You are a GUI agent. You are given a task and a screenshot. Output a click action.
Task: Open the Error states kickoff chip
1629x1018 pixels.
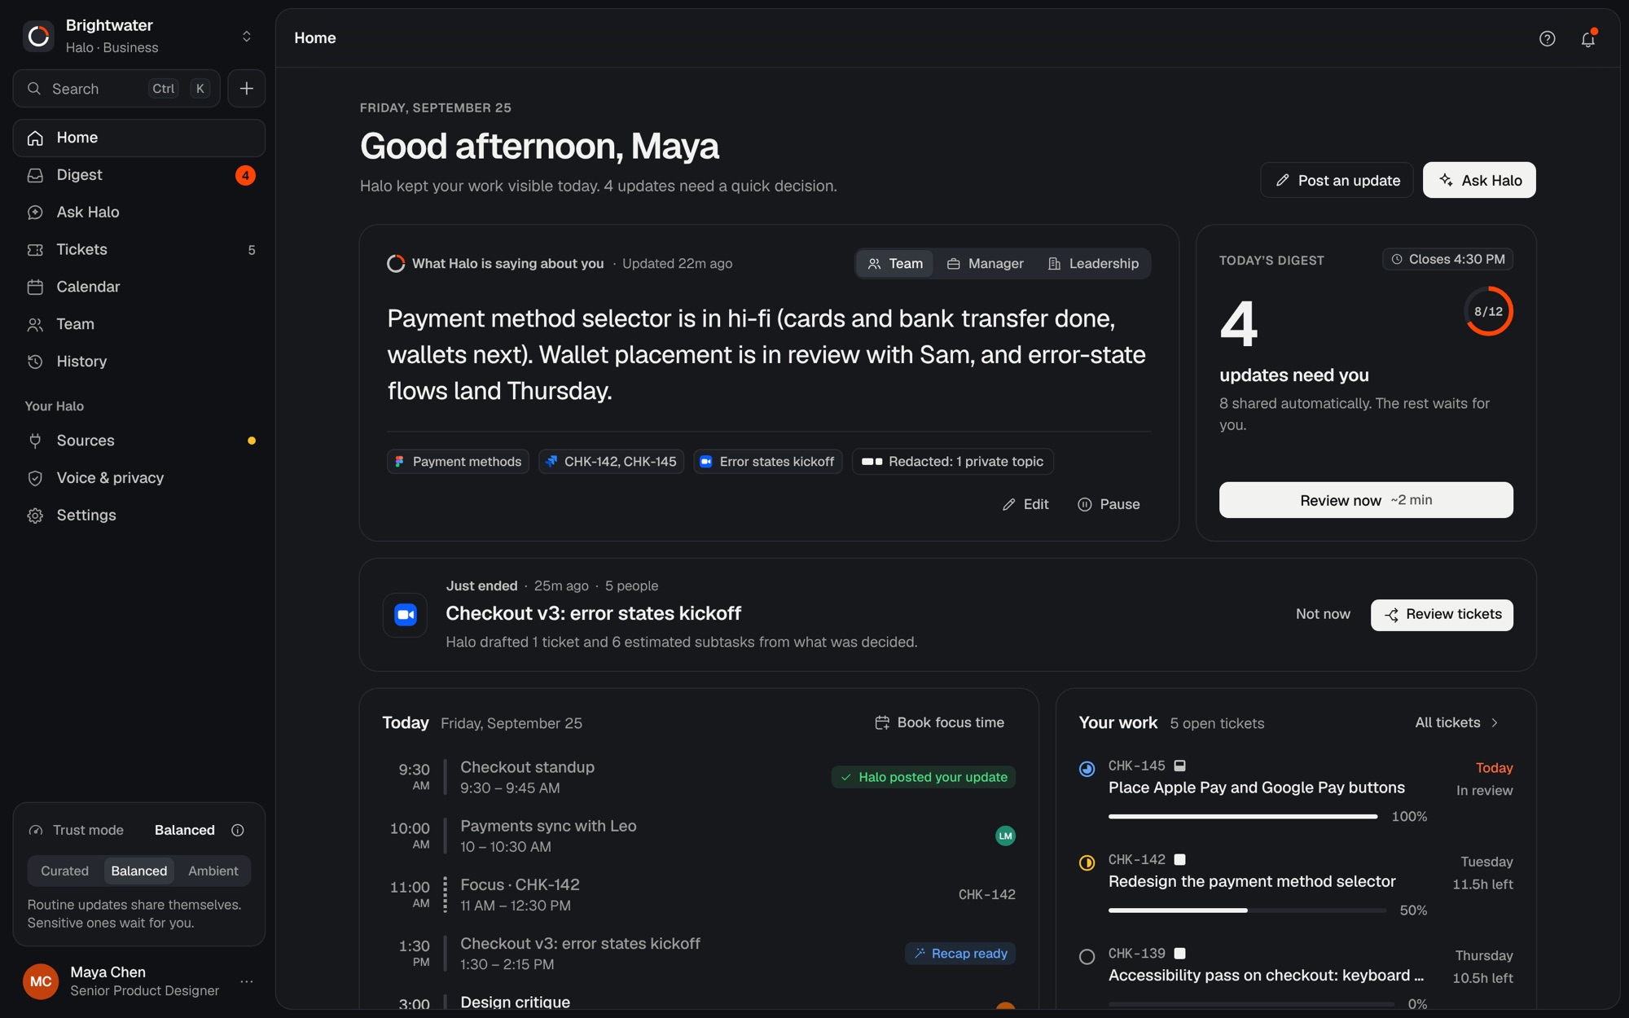tap(767, 462)
